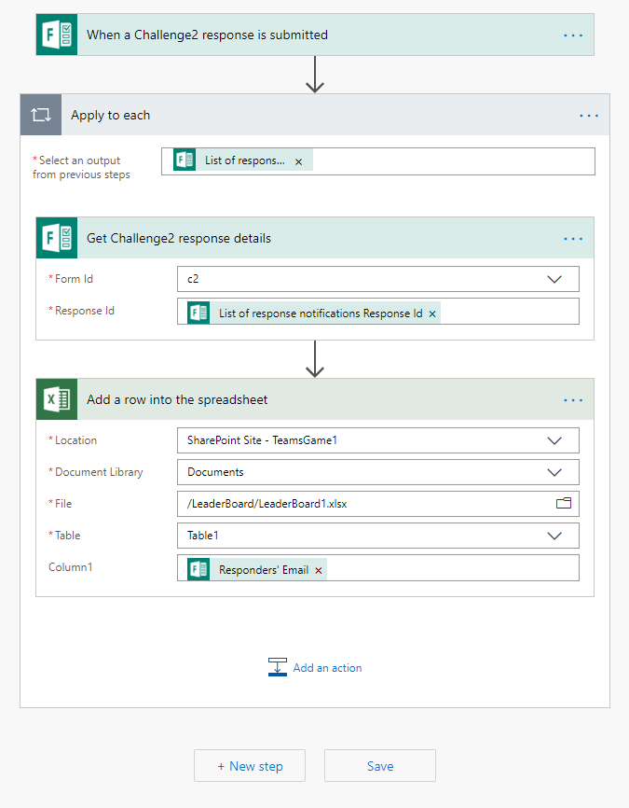The height and width of the screenshot is (808, 629).
Task: Click the Form Id label
Action: pos(74,279)
